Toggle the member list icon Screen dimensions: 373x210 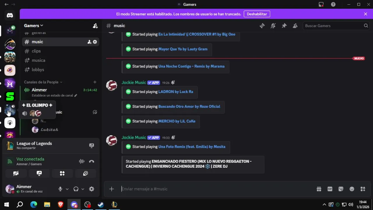[x=295, y=26]
